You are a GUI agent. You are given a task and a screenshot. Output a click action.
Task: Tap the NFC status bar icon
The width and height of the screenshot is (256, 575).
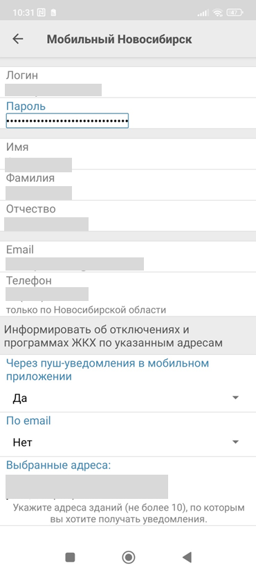[40, 13]
